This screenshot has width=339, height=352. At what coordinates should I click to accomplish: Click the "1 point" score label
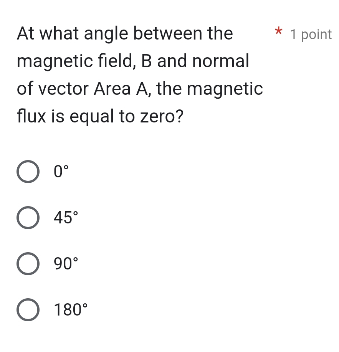pyautogui.click(x=311, y=35)
